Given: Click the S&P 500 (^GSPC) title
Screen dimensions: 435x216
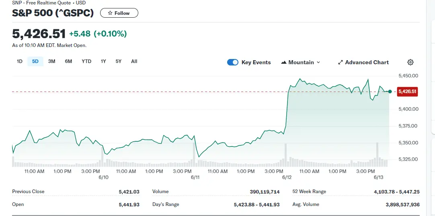Looking at the screenshot, I should (x=53, y=13).
